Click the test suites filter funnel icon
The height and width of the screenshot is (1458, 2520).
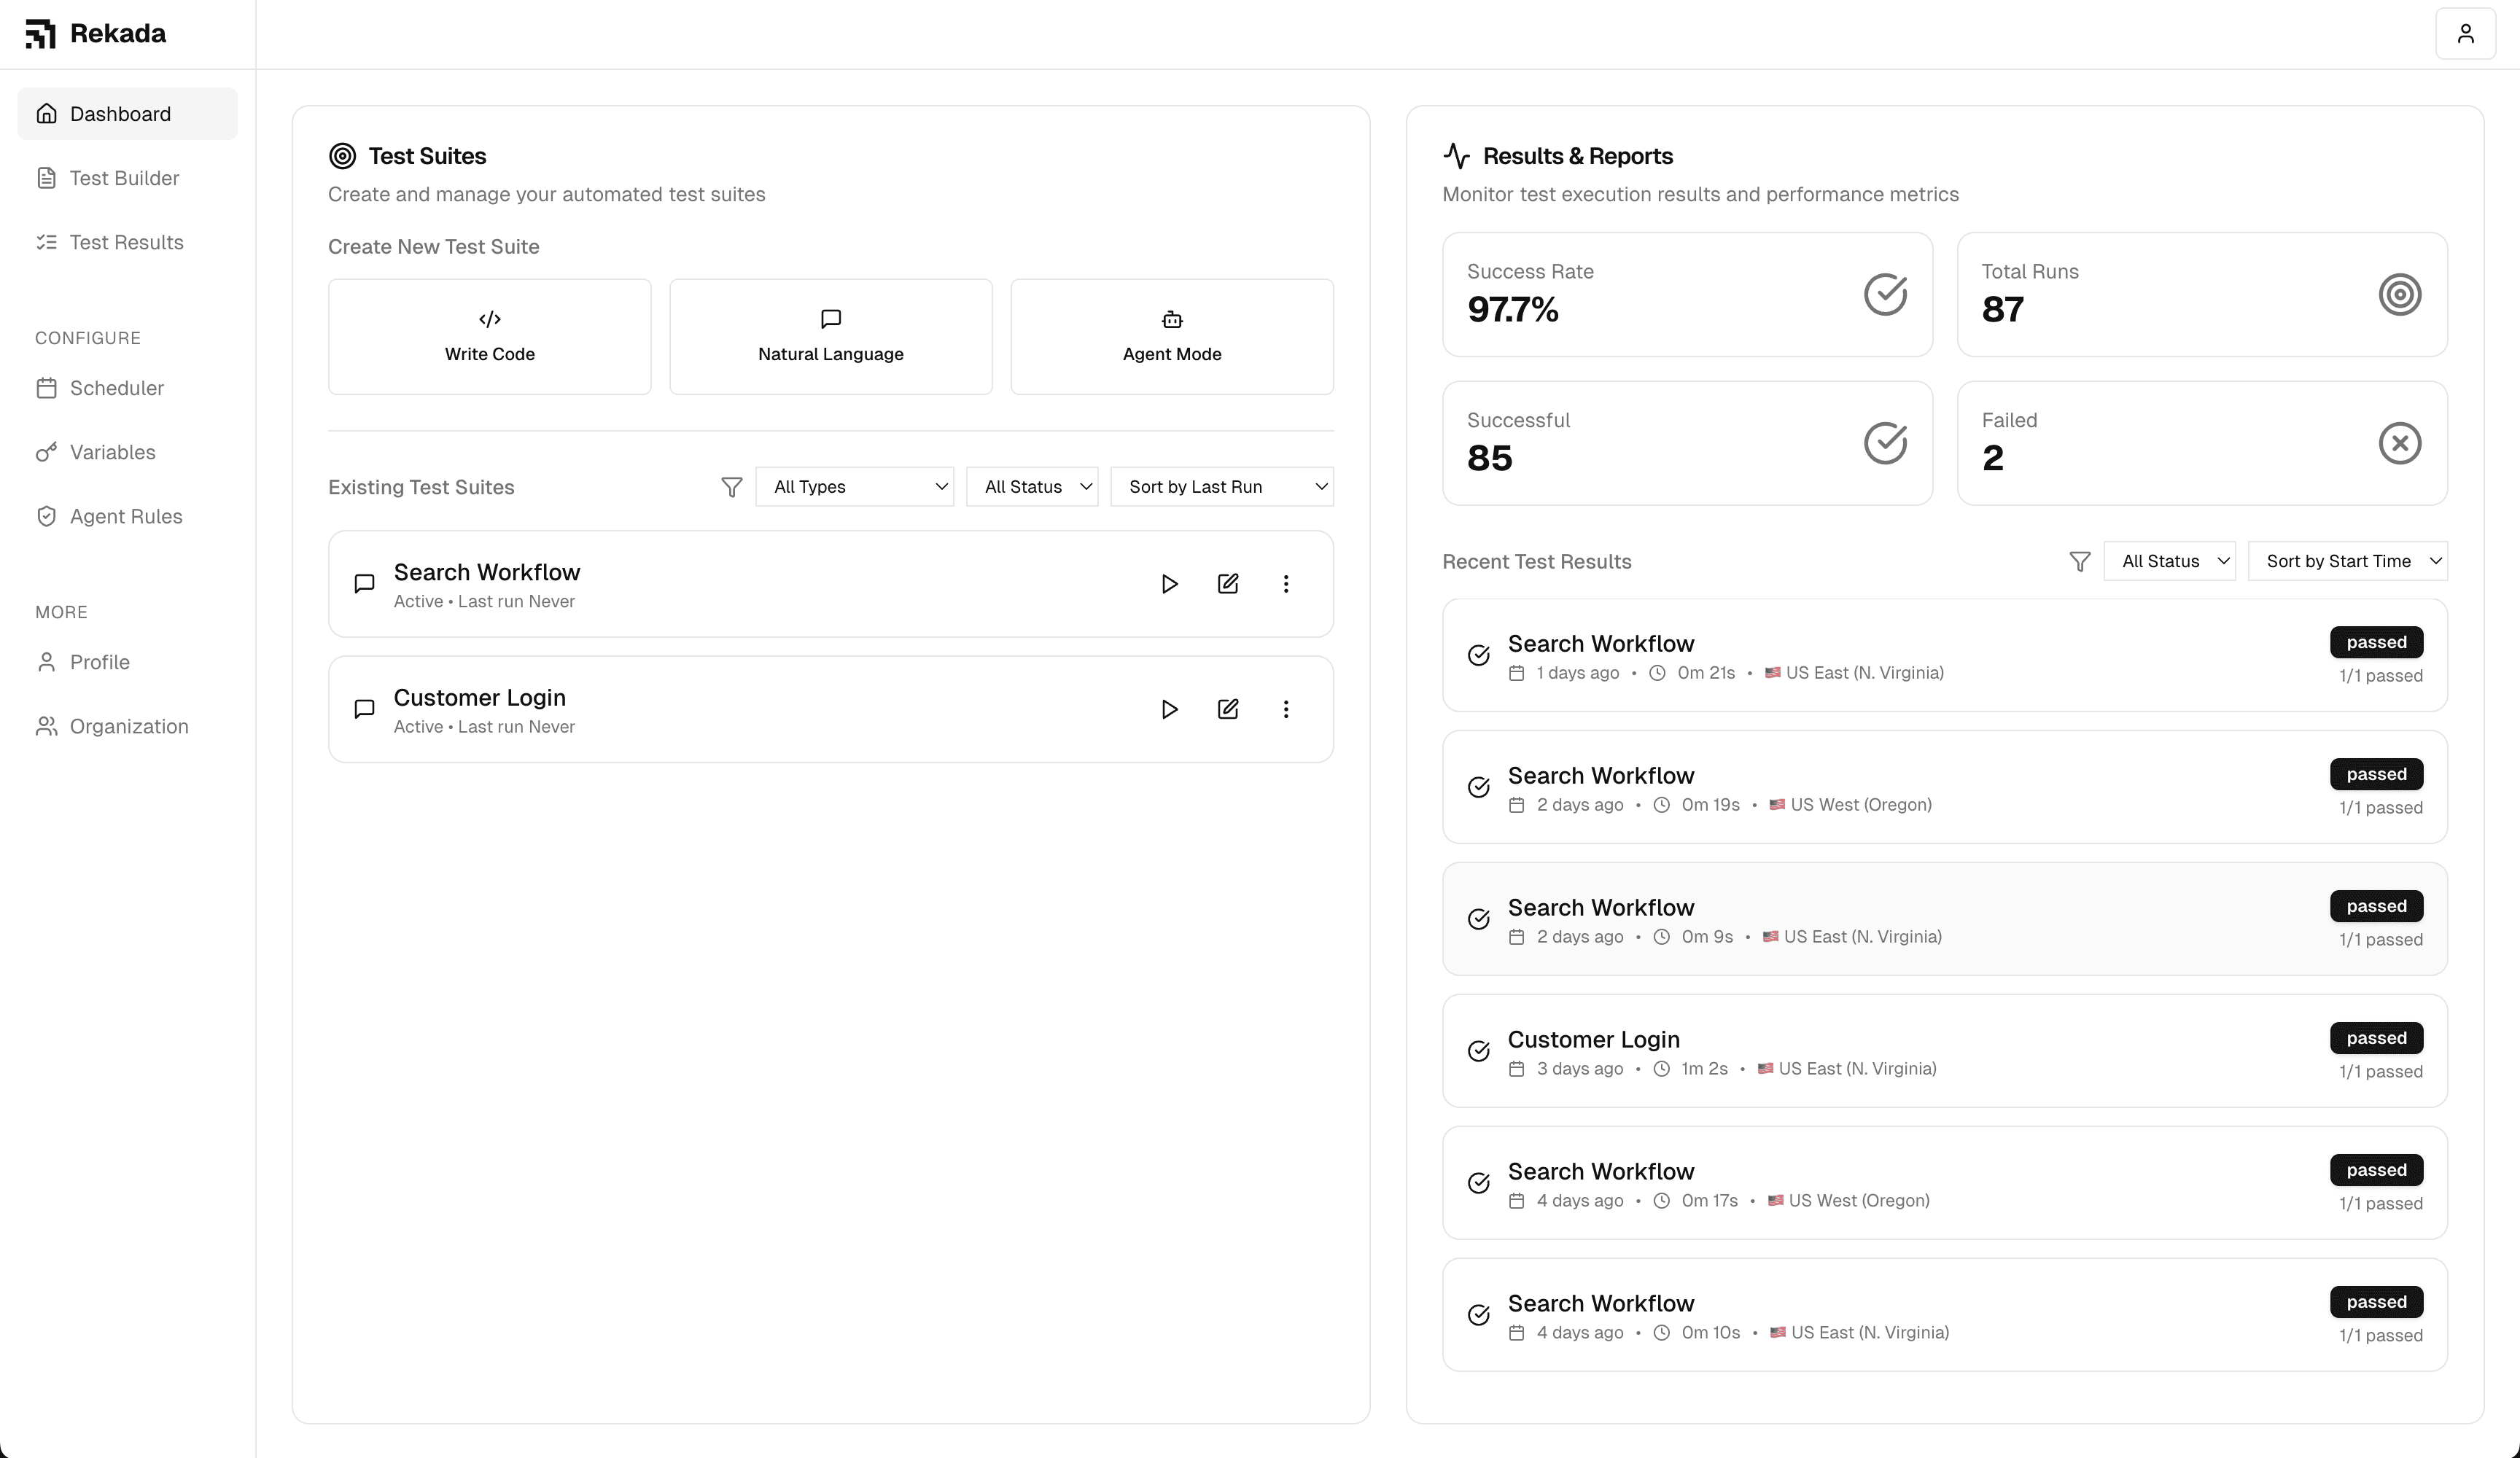(732, 487)
